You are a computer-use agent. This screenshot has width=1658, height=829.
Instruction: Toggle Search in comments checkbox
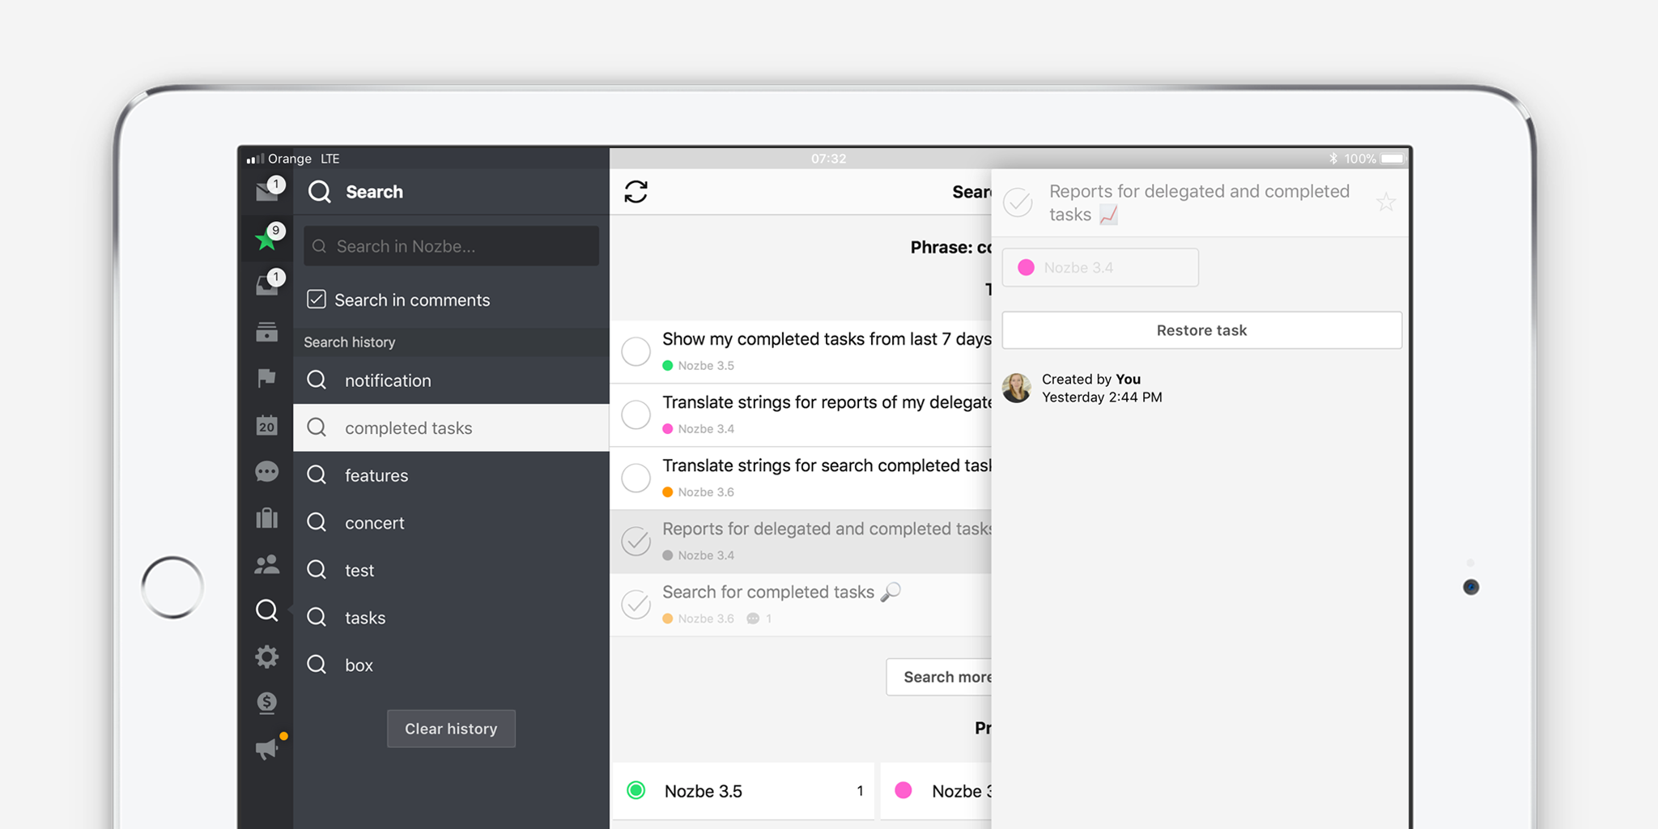pos(317,300)
